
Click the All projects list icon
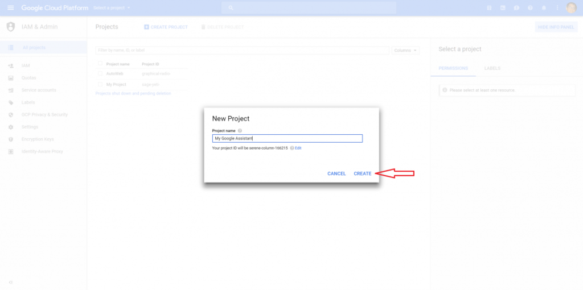click(11, 48)
